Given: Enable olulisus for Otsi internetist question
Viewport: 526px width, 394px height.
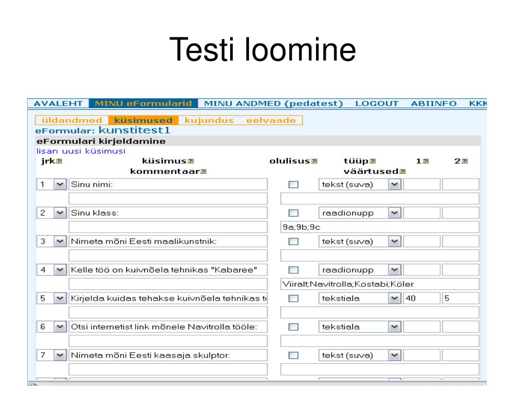Looking at the screenshot, I should point(293,327).
